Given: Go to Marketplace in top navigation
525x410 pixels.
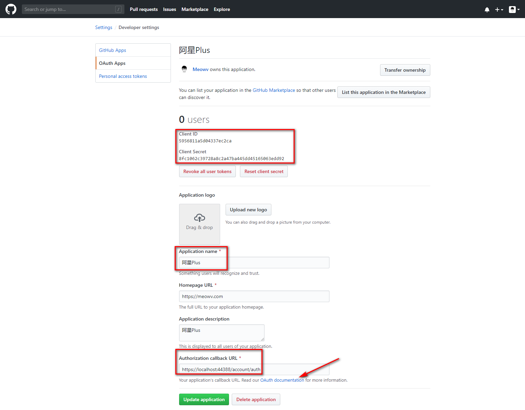Looking at the screenshot, I should point(195,9).
